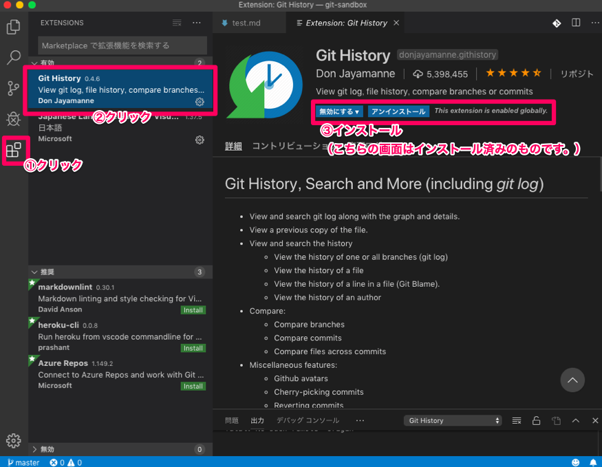Clear the output panel
This screenshot has height=467, width=602.
(517, 421)
